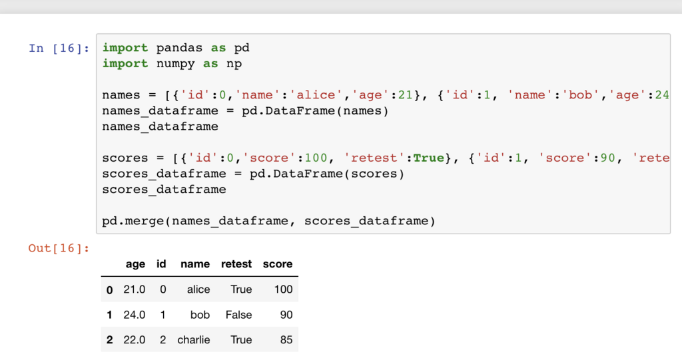Click the name cell 'alice'

click(198, 289)
